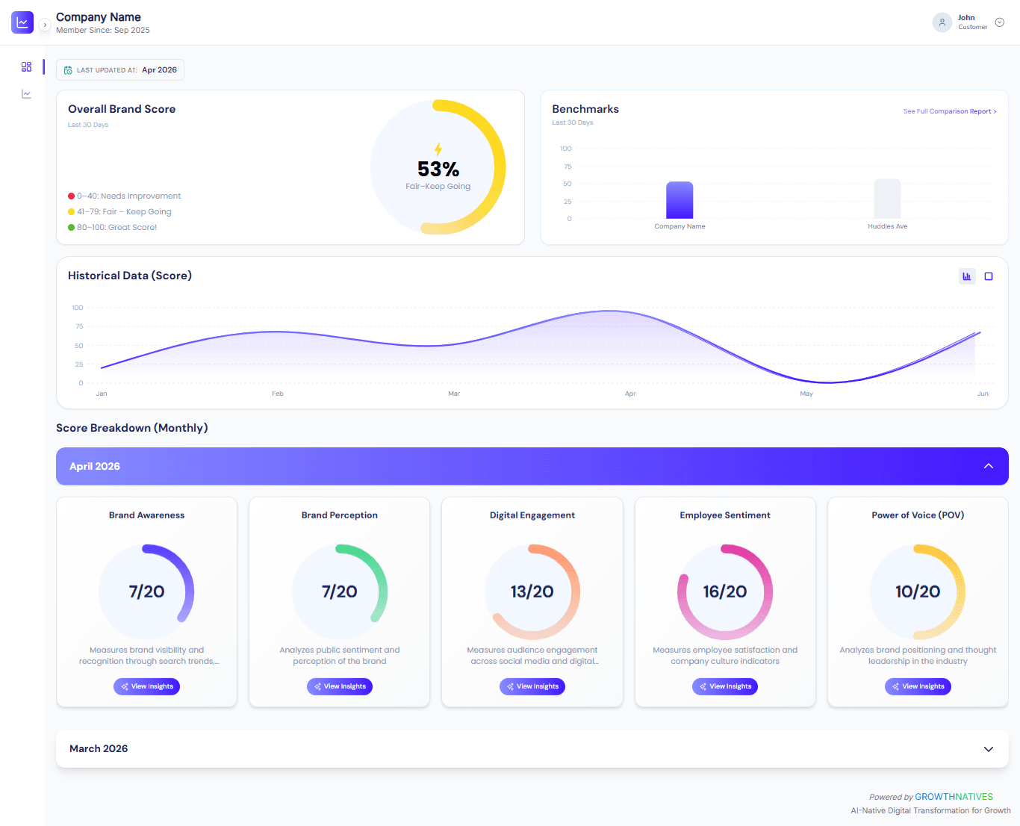The image size is (1020, 826).
Task: Switch historical data to bar chart view
Action: click(967, 276)
